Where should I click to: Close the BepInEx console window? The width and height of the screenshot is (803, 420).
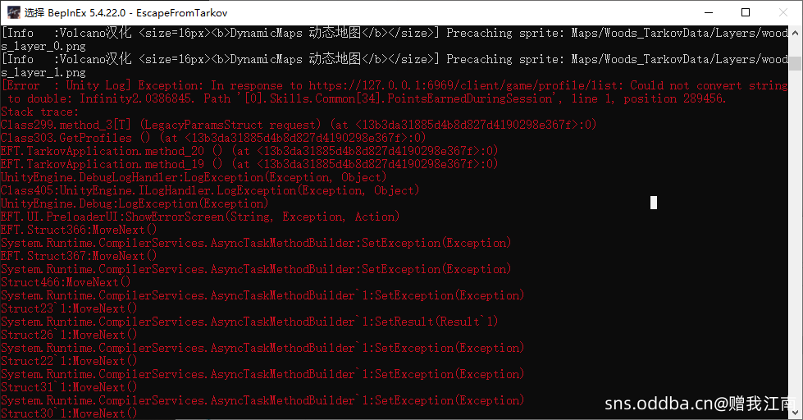point(783,12)
